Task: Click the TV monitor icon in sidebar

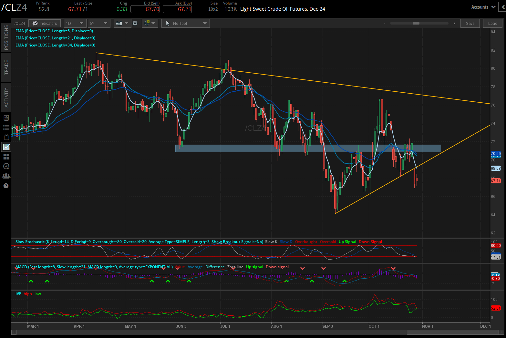Action: [6, 137]
